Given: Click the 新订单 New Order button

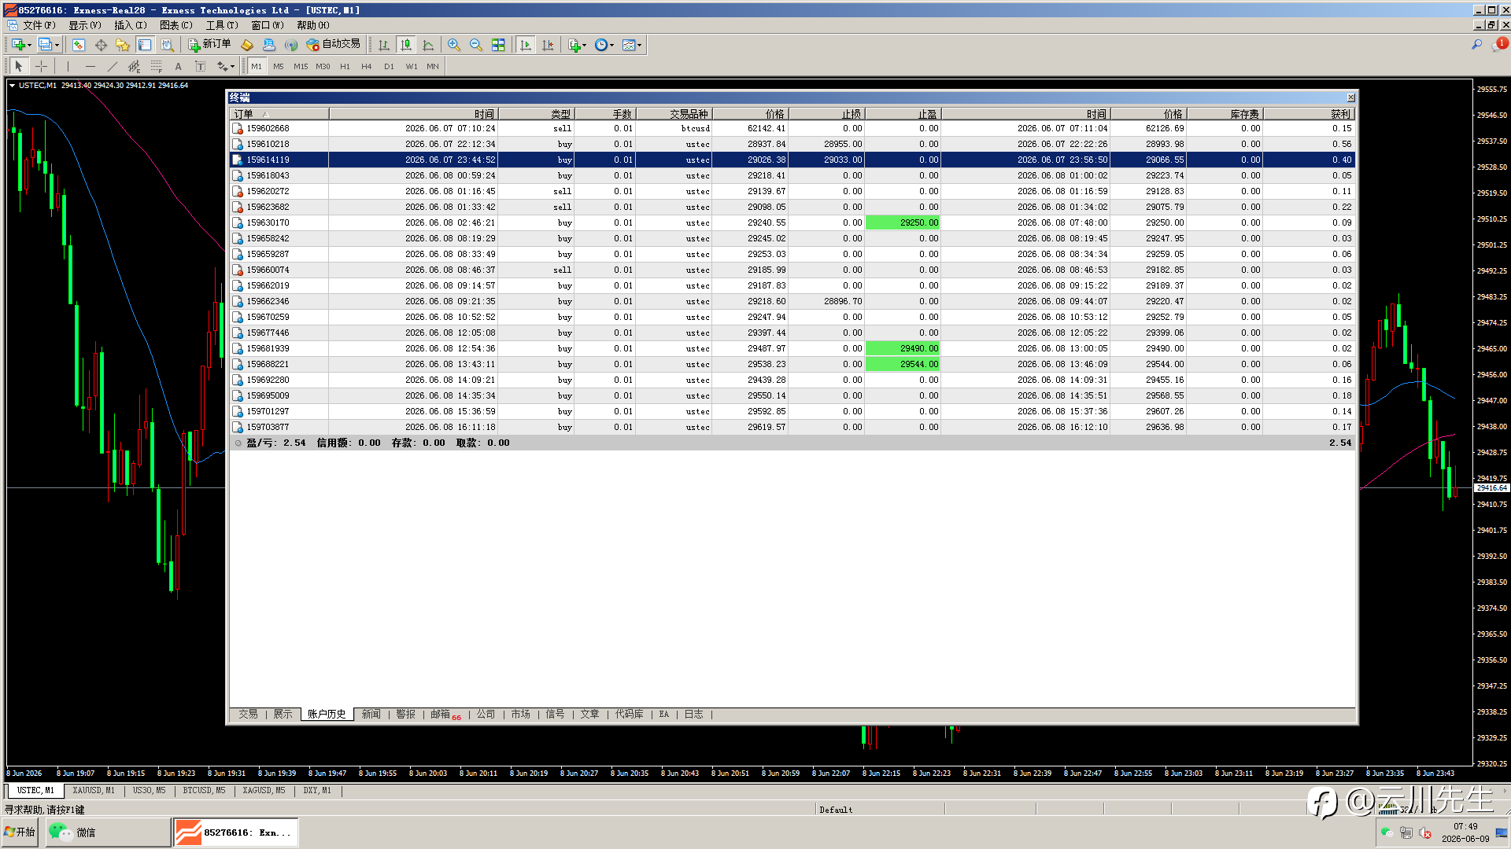Looking at the screenshot, I should 209,45.
